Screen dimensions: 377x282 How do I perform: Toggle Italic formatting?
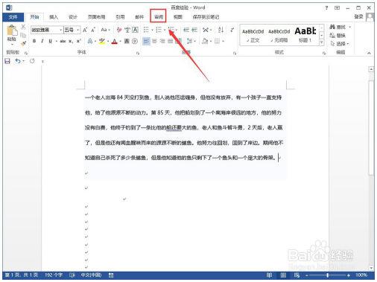[42, 41]
